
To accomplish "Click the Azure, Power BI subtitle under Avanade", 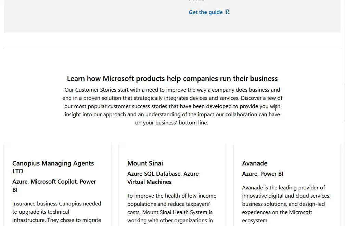I will 263,174.
